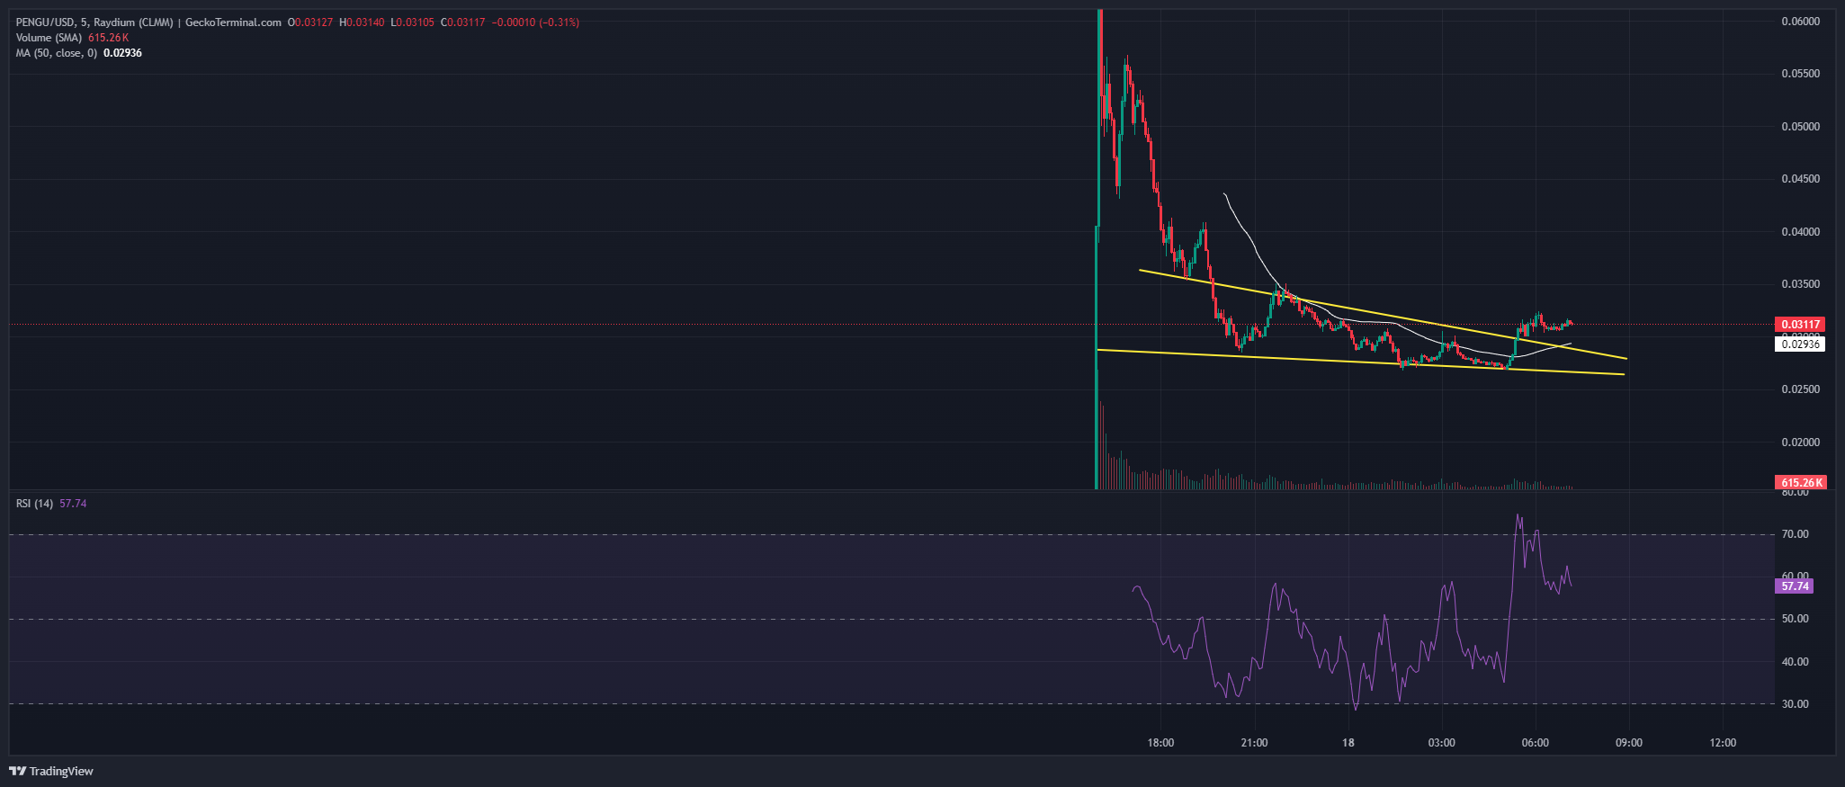The height and width of the screenshot is (787, 1845).
Task: Click the 70.00 RSI axis label
Action: pyautogui.click(x=1796, y=534)
